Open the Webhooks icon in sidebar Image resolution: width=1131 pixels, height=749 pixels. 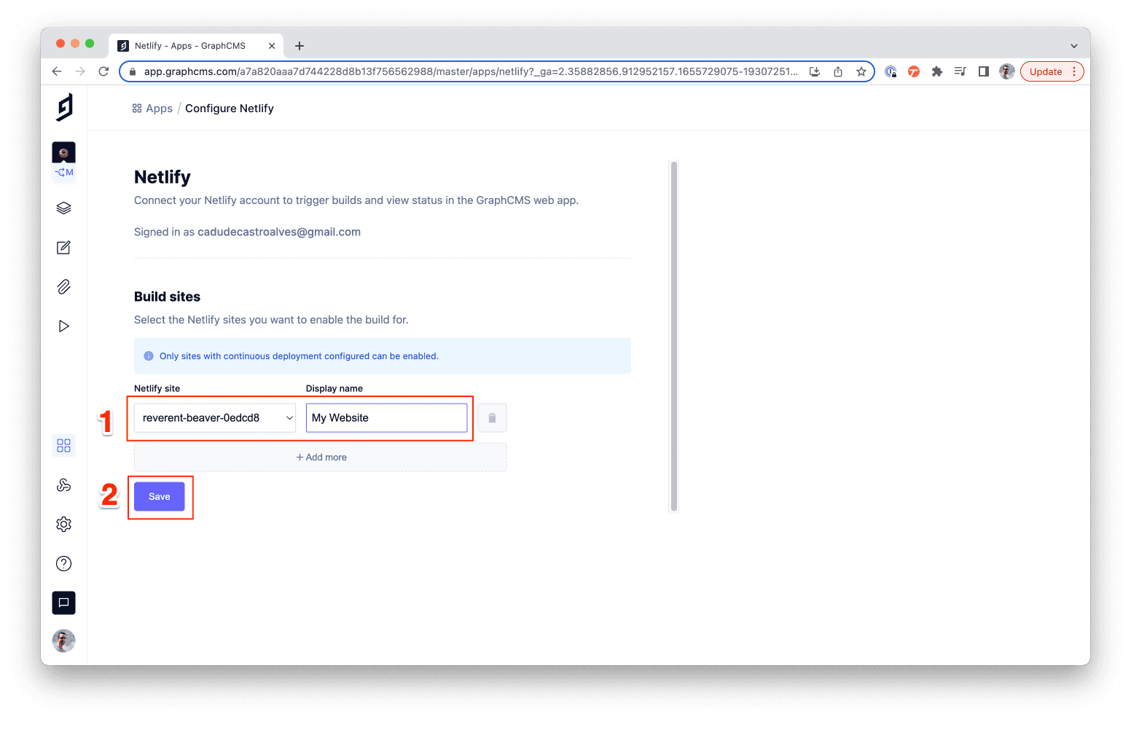pos(63,485)
